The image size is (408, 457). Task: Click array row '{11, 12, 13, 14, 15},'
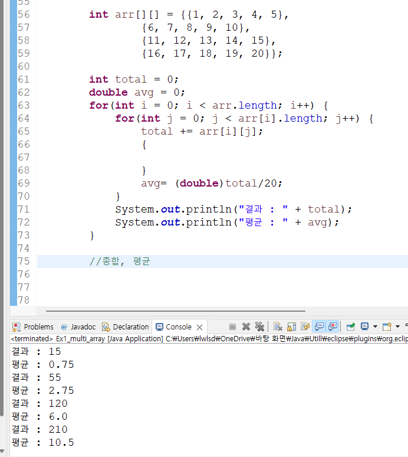pos(209,41)
